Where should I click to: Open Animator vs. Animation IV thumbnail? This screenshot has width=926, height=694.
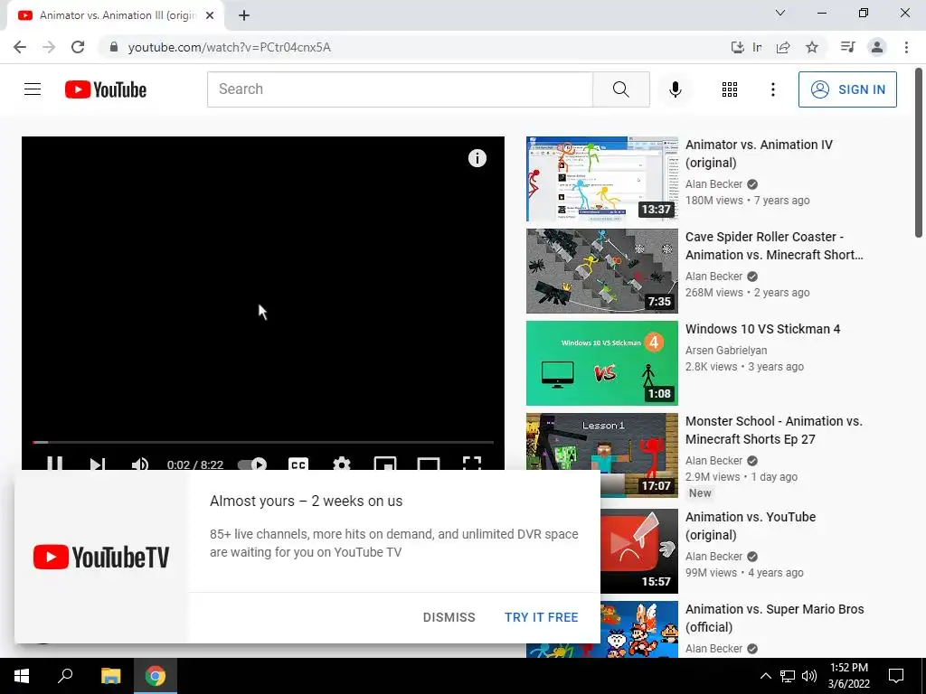[x=601, y=179]
